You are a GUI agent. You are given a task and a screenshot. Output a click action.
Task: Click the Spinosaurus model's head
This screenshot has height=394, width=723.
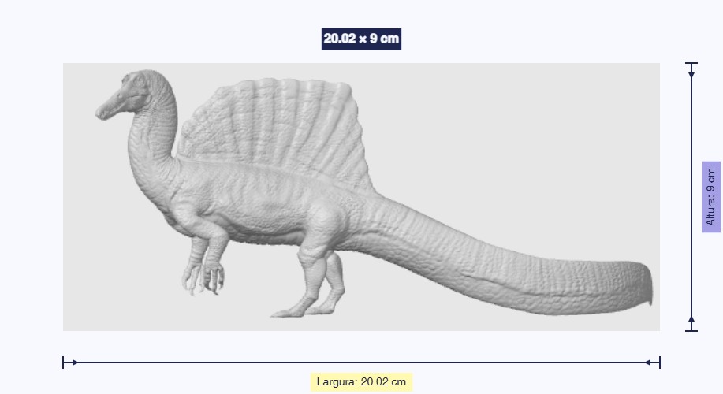click(136, 88)
